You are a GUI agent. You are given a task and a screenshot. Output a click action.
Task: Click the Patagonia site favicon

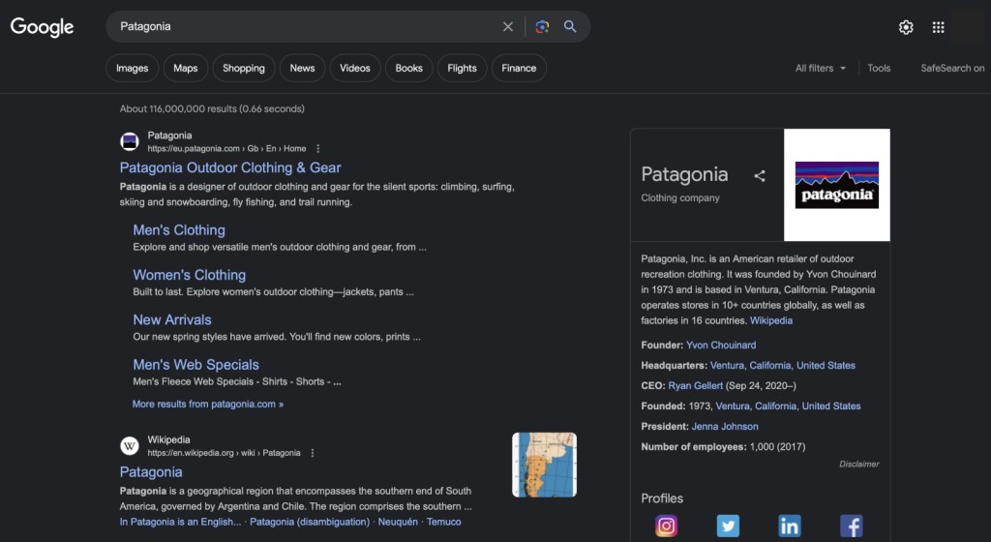tap(130, 141)
